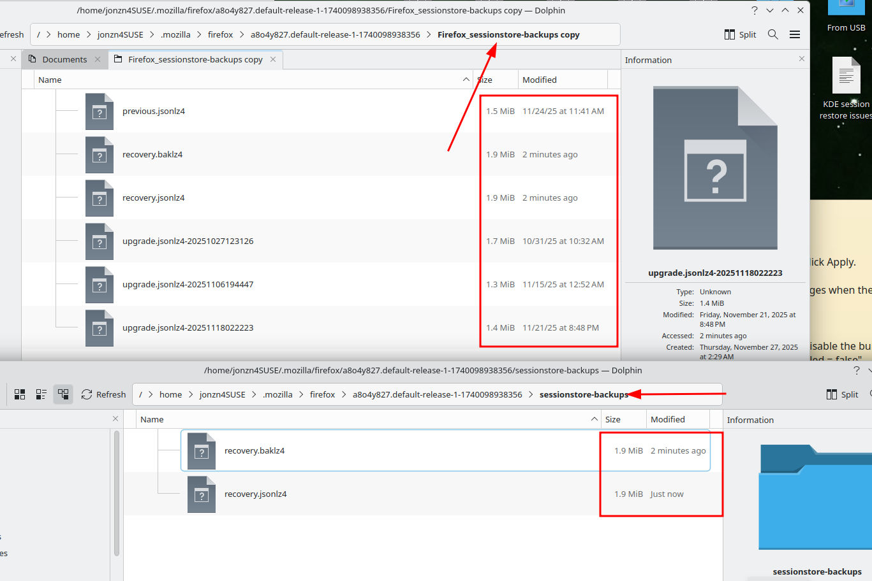Viewport: 872px width, 581px height.
Task: Go to firefox folder in lower breadcrumb
Action: click(x=322, y=394)
